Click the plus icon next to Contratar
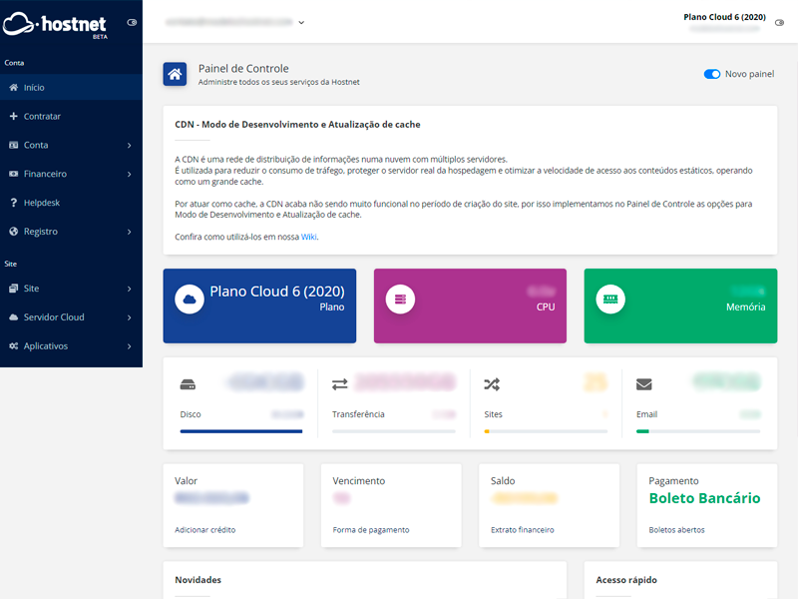This screenshot has width=798, height=599. (x=14, y=116)
